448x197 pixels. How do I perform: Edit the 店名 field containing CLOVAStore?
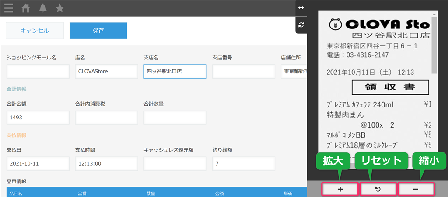[106, 71]
